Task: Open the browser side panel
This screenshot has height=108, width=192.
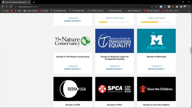Action: click(181, 7)
